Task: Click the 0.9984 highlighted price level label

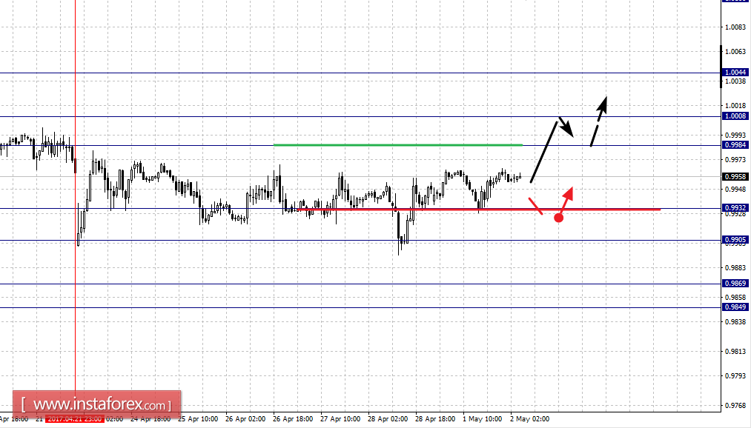Action: coord(735,145)
